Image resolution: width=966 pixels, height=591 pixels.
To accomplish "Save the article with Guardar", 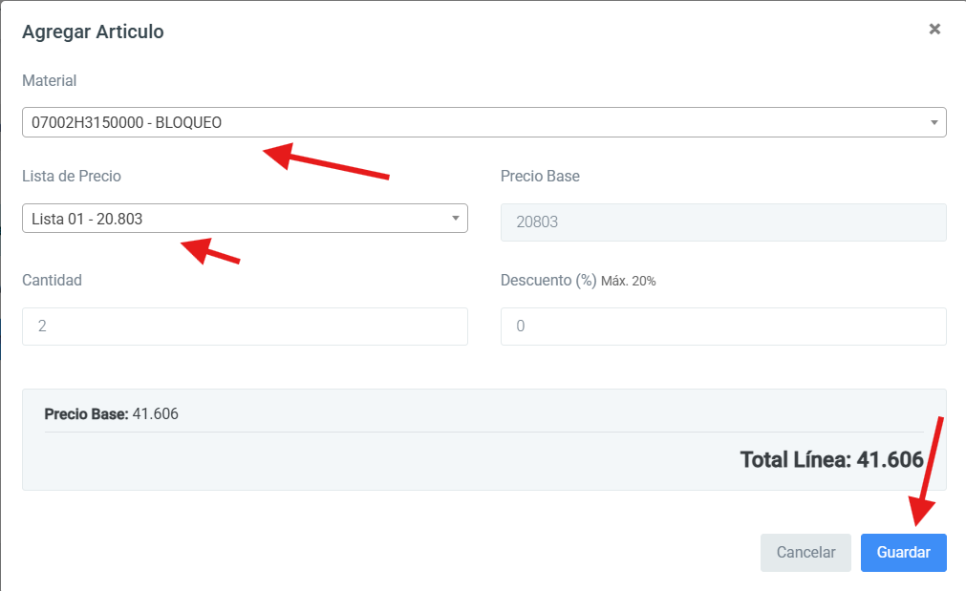I will click(903, 553).
